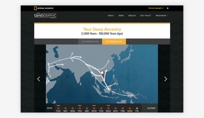Jump to Intro on the timeline
Screen dimensions: 204x118
click(50, 108)
